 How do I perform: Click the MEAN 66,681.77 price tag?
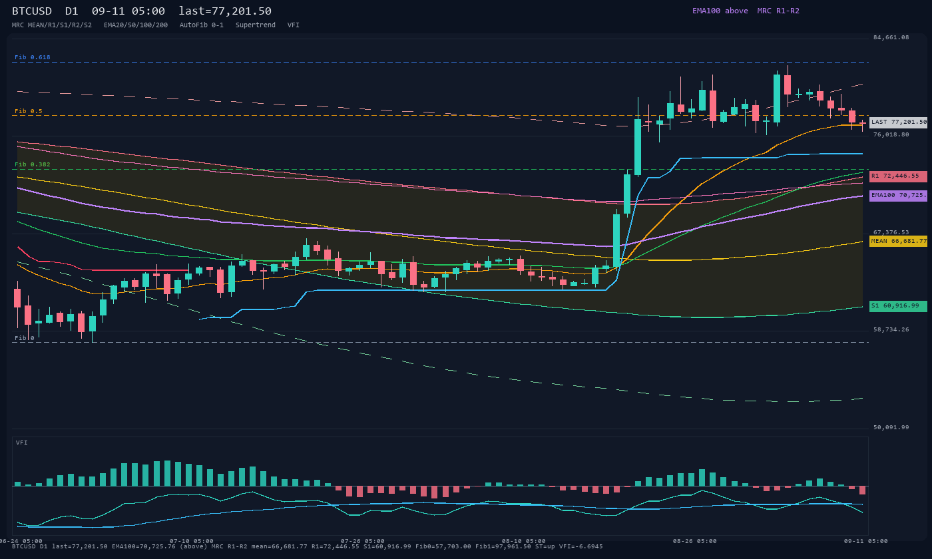[898, 241]
